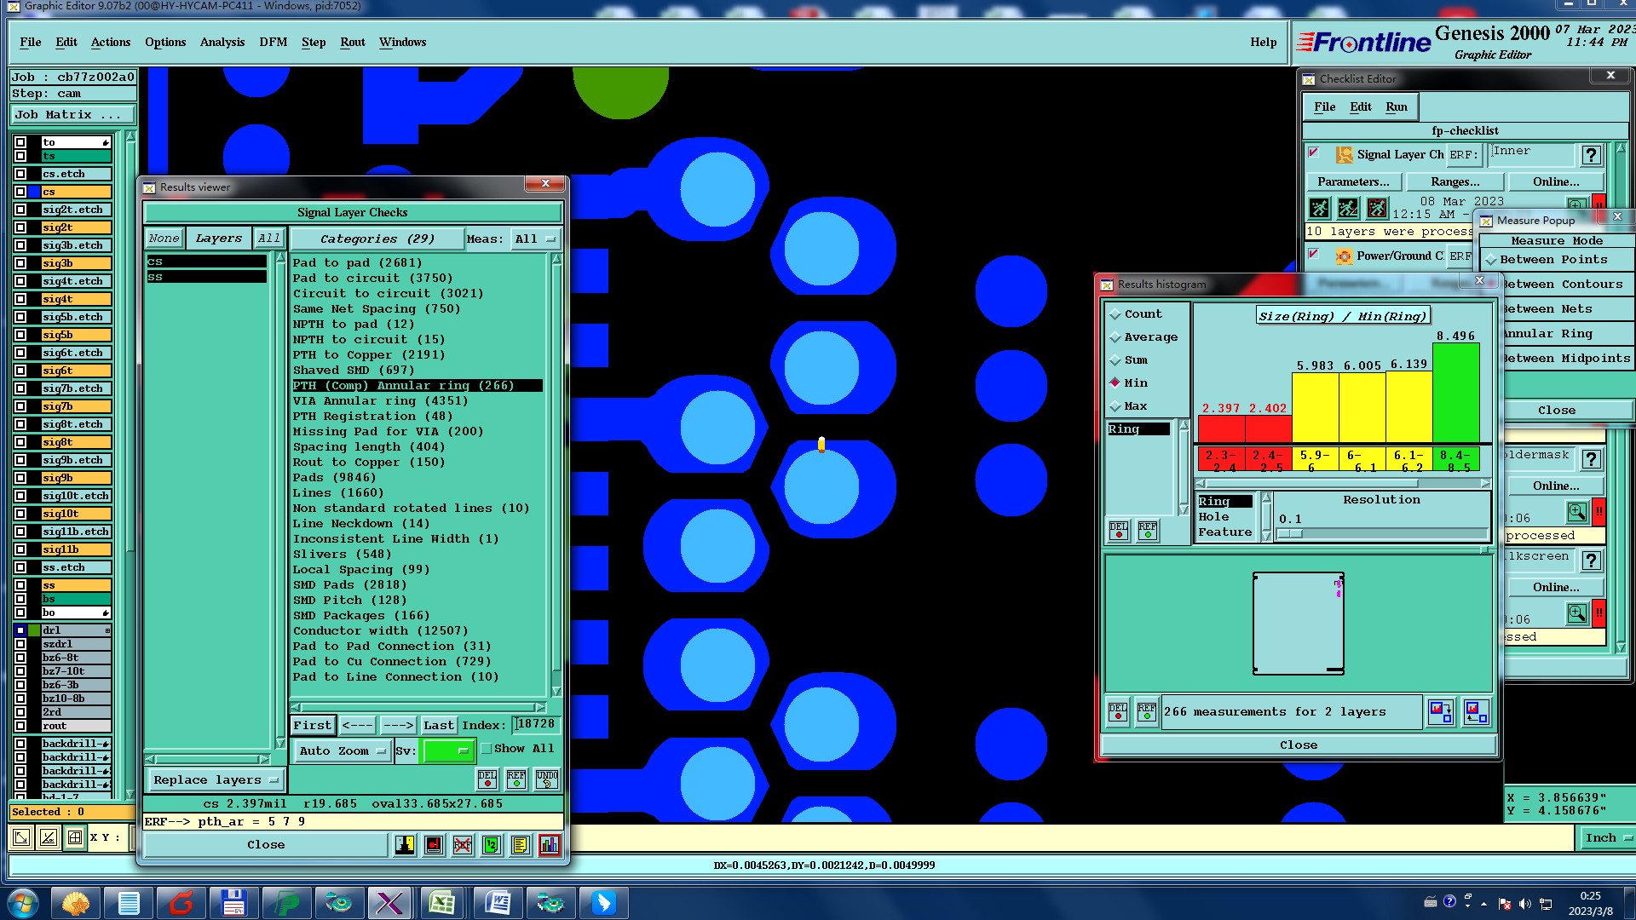
Task: Click the Last button in Results viewer
Action: (x=439, y=726)
